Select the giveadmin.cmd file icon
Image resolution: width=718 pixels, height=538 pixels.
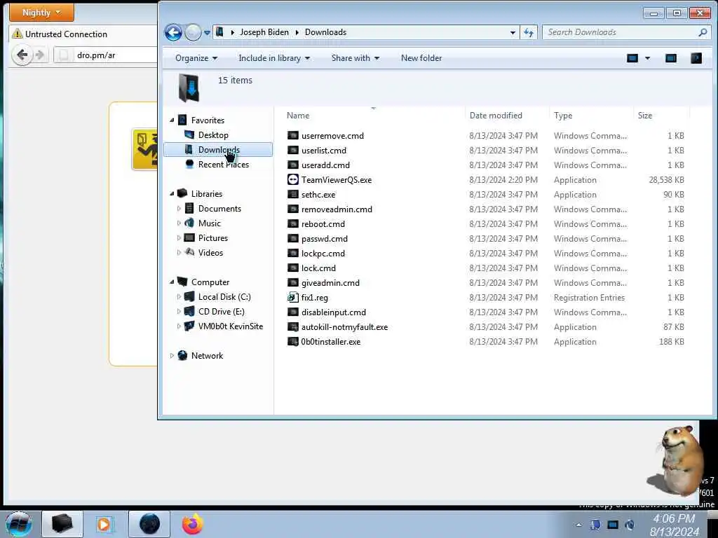pyautogui.click(x=292, y=283)
